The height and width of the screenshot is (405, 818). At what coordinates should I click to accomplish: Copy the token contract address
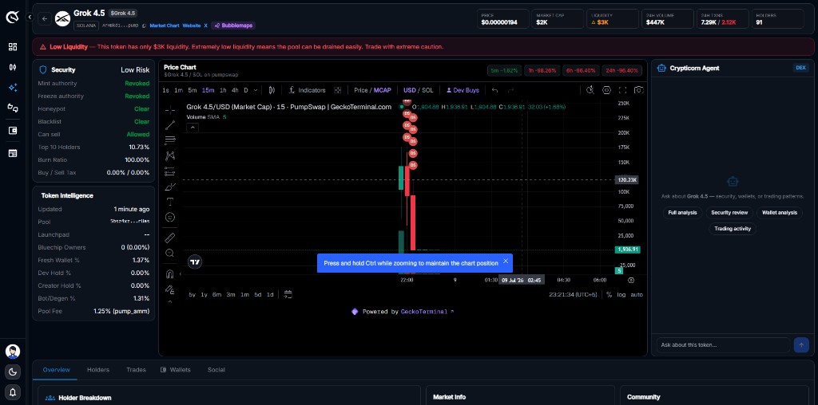coord(144,26)
